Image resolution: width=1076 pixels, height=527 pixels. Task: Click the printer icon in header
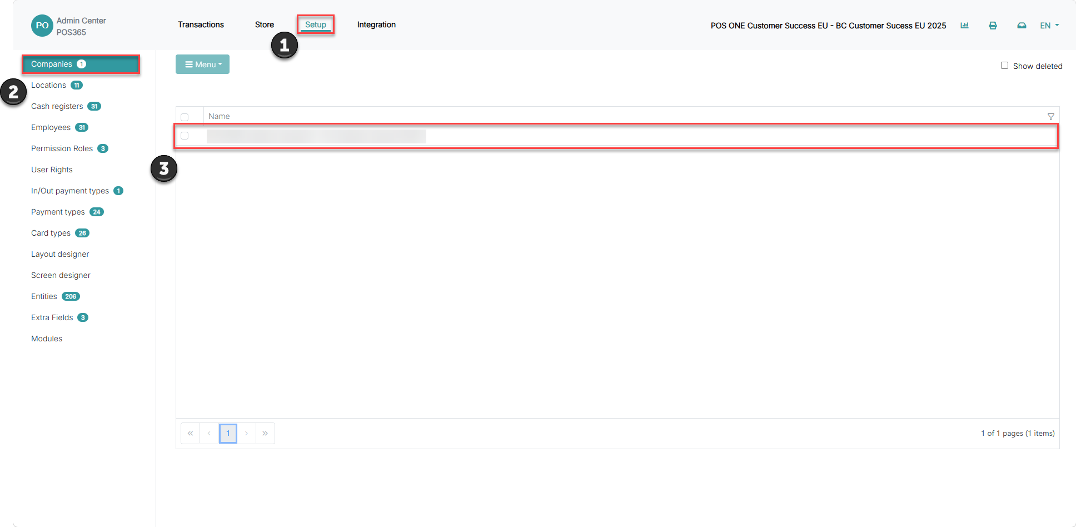click(x=993, y=26)
